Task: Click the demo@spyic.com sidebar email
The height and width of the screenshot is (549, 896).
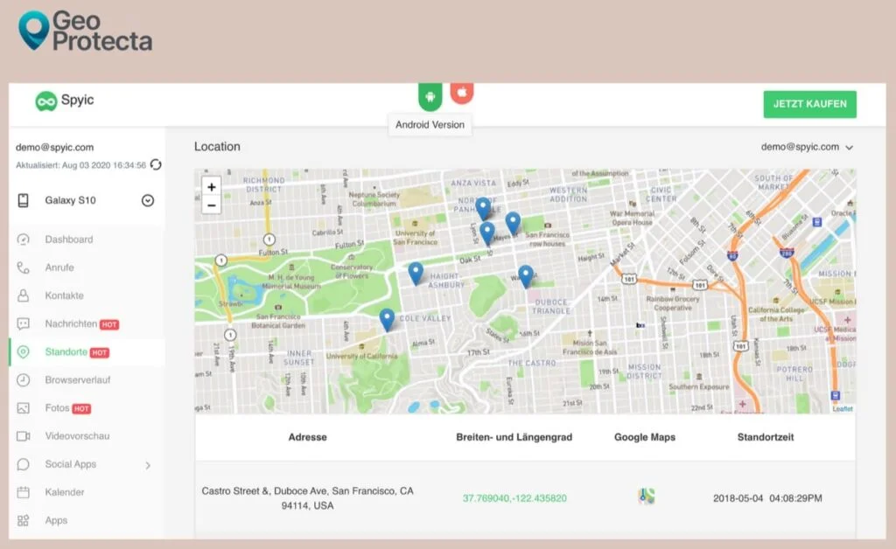Action: [55, 147]
